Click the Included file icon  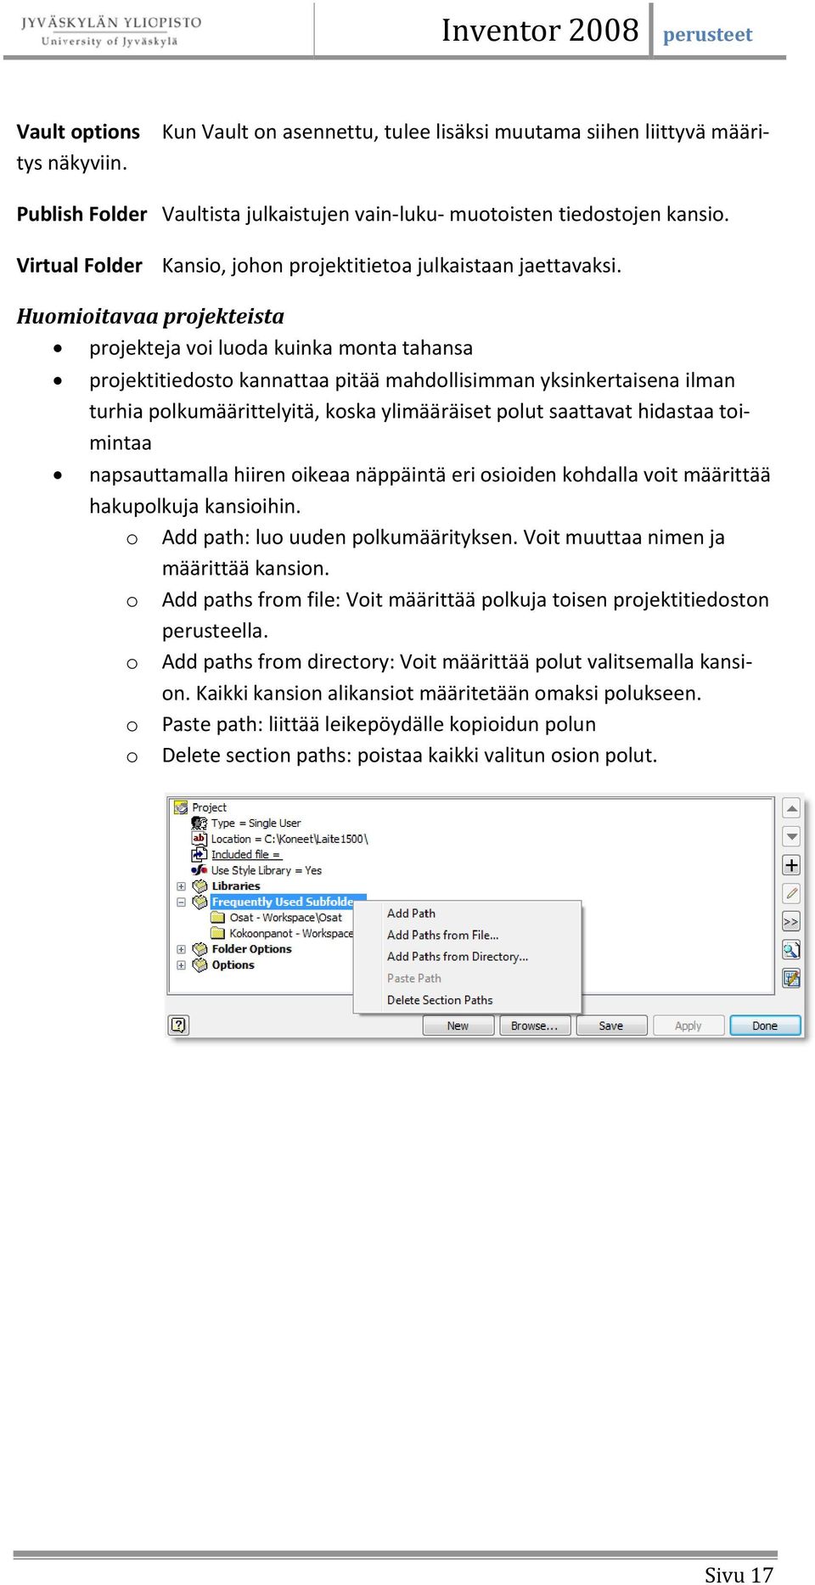click(x=200, y=854)
